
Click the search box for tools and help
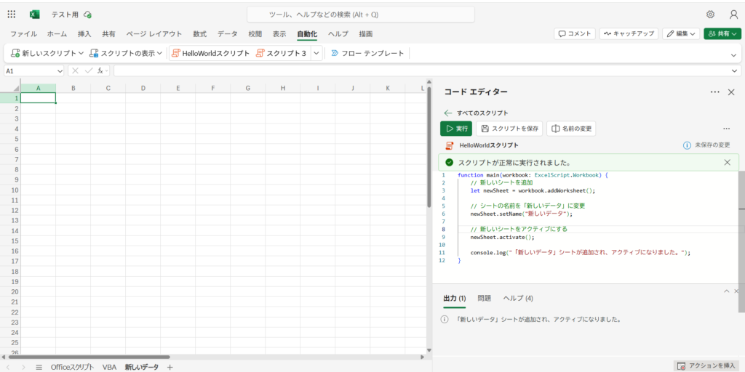[x=360, y=15]
